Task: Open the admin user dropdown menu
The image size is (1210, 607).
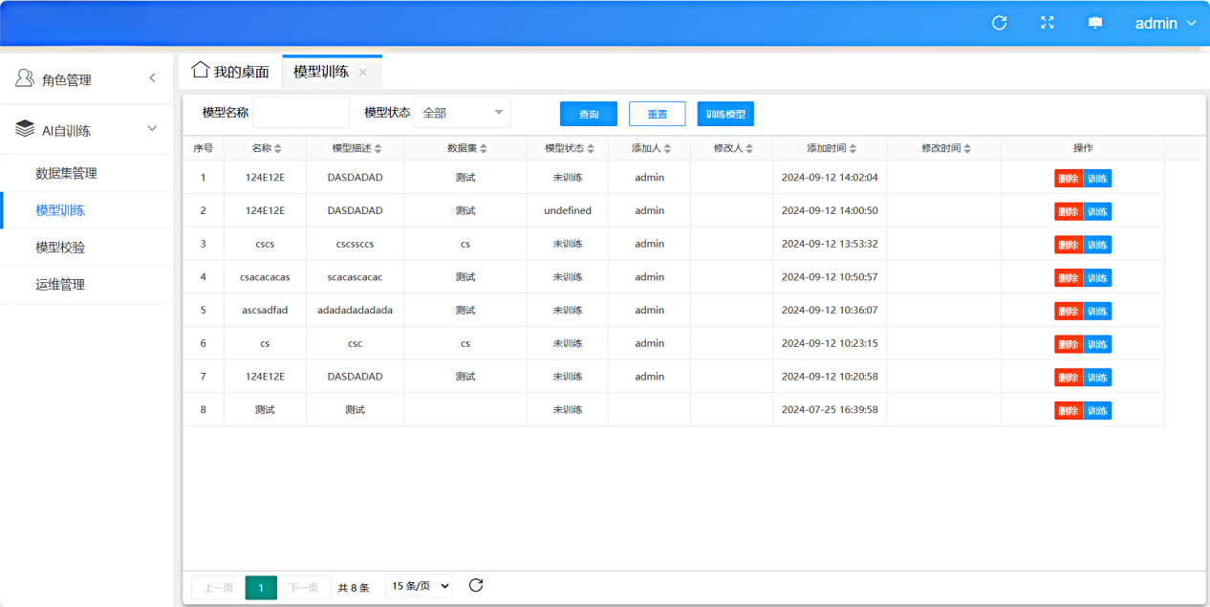Action: [x=1164, y=23]
